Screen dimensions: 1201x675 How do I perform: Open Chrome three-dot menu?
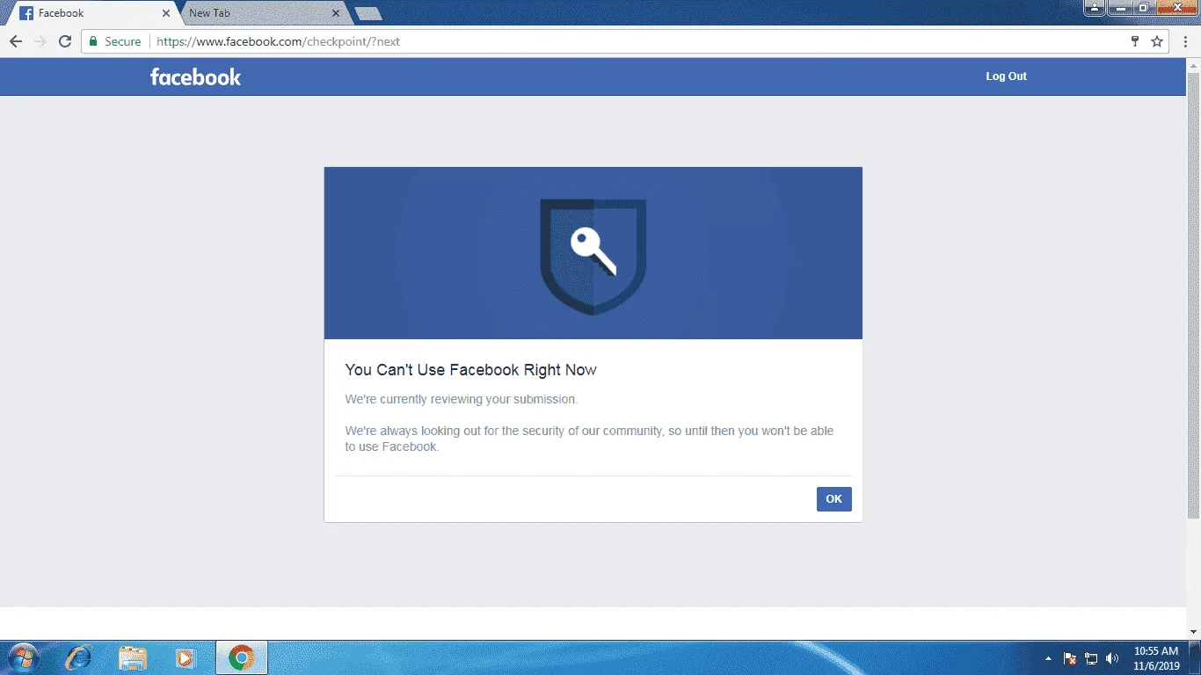[1186, 41]
